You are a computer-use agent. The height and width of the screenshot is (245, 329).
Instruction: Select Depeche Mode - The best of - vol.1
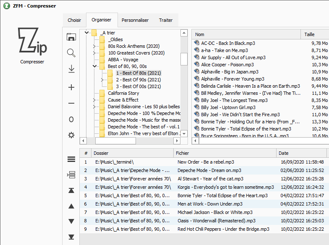(x=144, y=127)
